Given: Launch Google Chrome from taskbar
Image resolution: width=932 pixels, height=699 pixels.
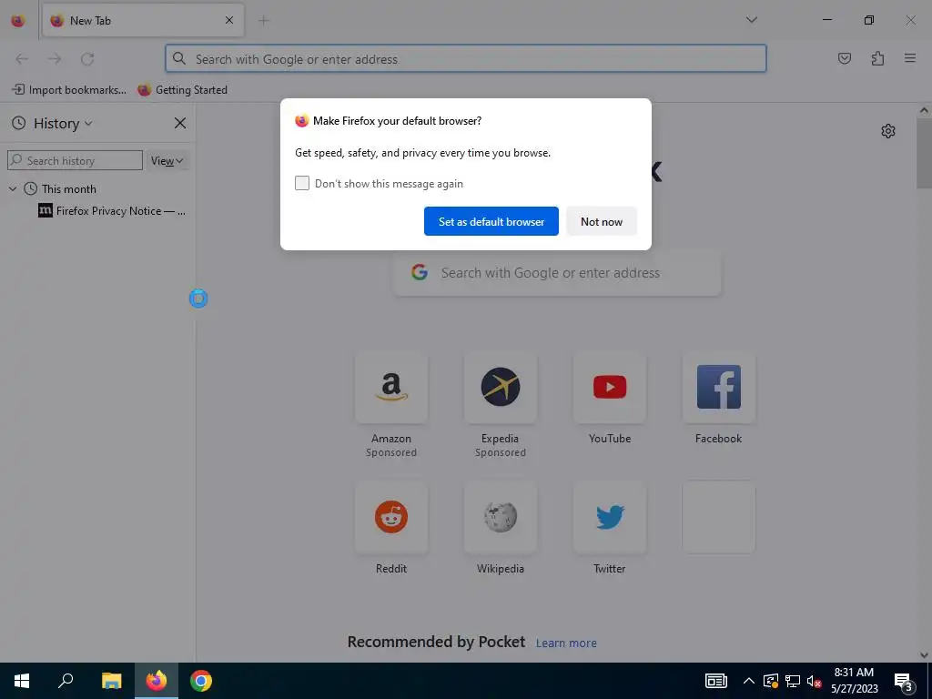Looking at the screenshot, I should [201, 681].
